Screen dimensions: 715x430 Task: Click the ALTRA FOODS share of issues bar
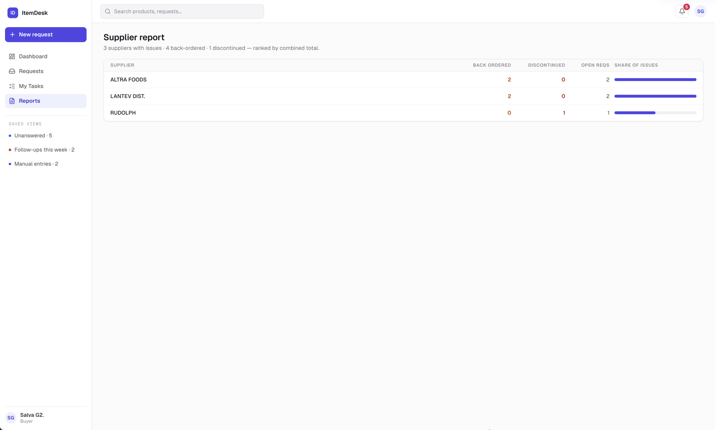point(655,80)
